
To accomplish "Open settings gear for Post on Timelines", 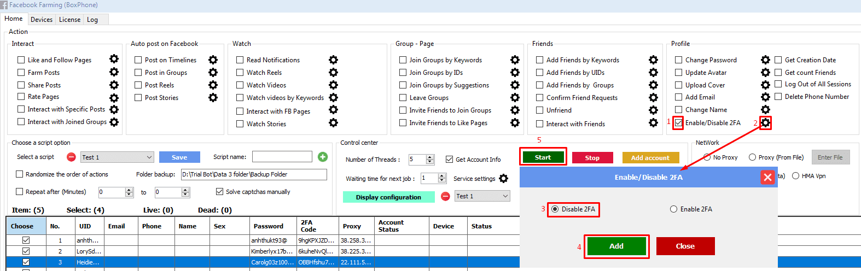I will point(213,60).
